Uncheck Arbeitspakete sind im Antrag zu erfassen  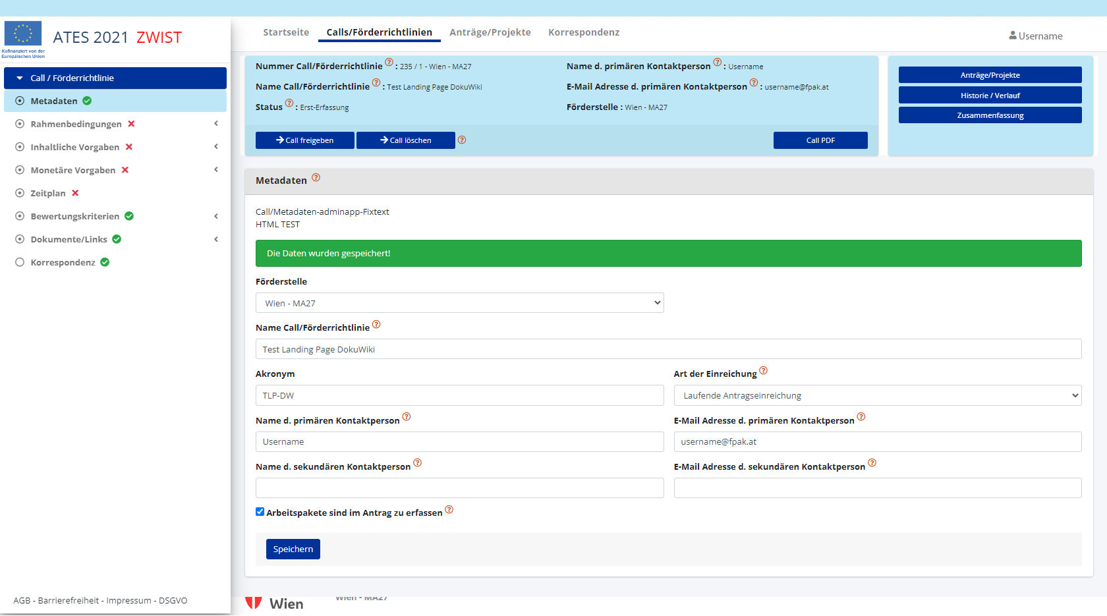260,512
